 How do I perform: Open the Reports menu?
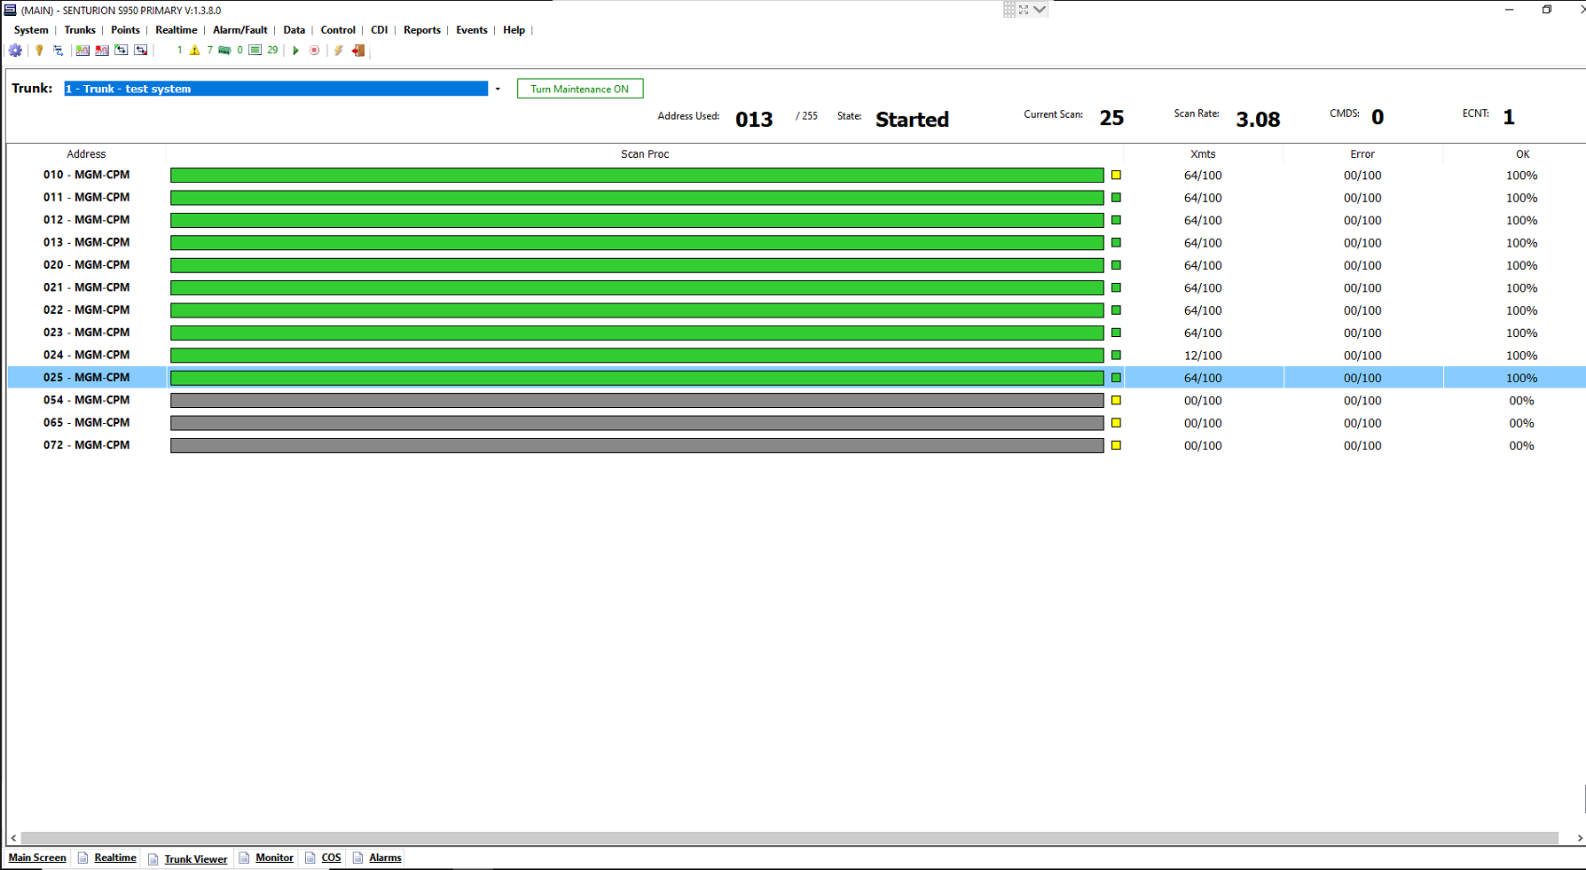pos(421,30)
